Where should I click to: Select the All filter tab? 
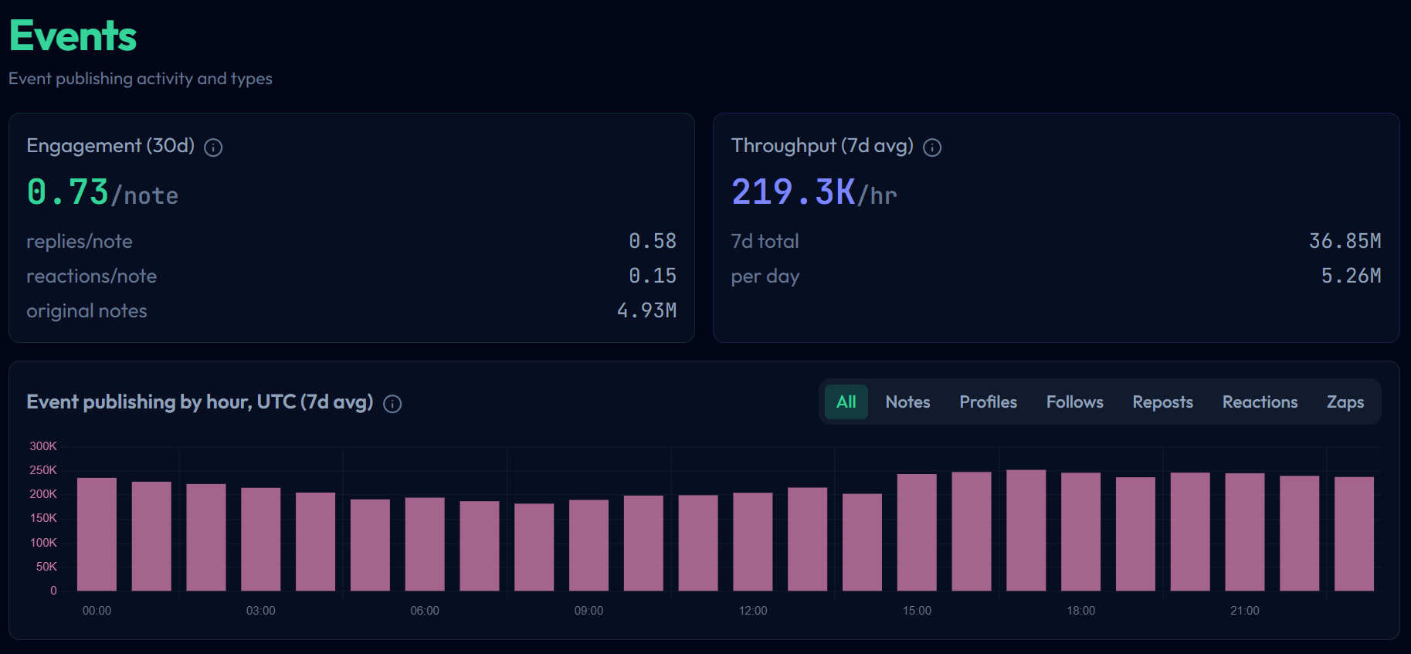pyautogui.click(x=846, y=402)
